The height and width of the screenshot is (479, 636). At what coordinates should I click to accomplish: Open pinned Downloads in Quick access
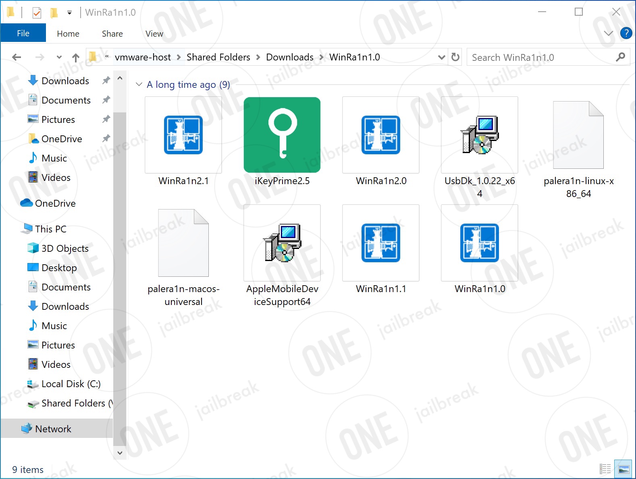point(65,81)
